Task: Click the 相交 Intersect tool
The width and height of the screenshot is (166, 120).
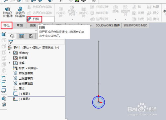Action: (153, 13)
